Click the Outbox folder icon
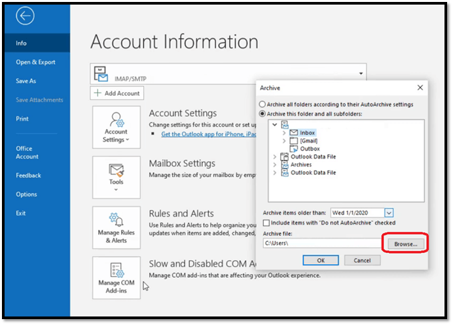453x325 pixels. click(293, 149)
